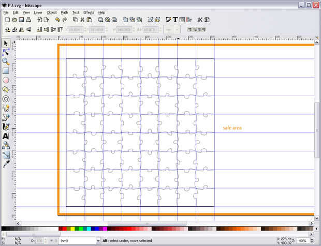321x246 pixels.
Task: Open the File menu
Action: [6, 12]
